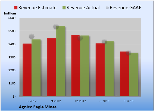Click the '6-2012' x-axis label

[x=32, y=101]
